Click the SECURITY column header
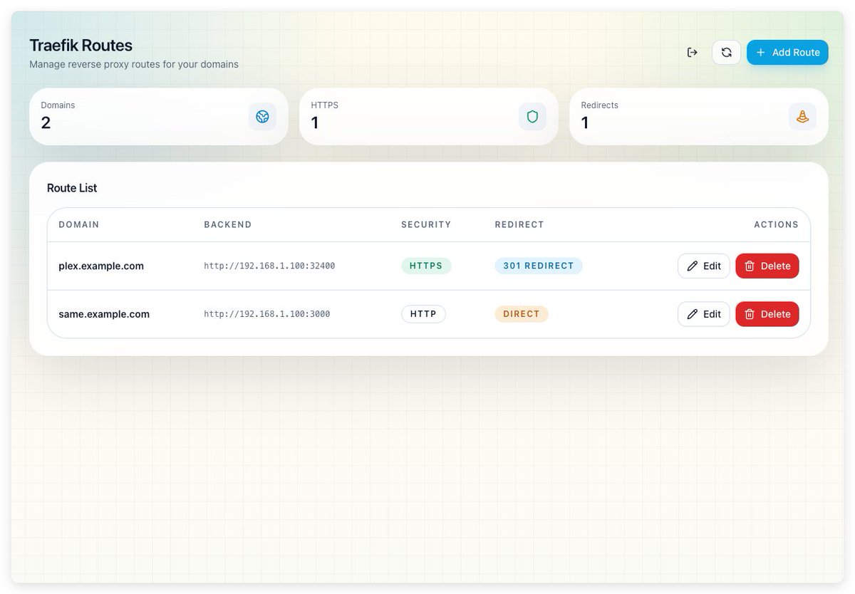Image resolution: width=855 pixels, height=594 pixels. tap(426, 224)
